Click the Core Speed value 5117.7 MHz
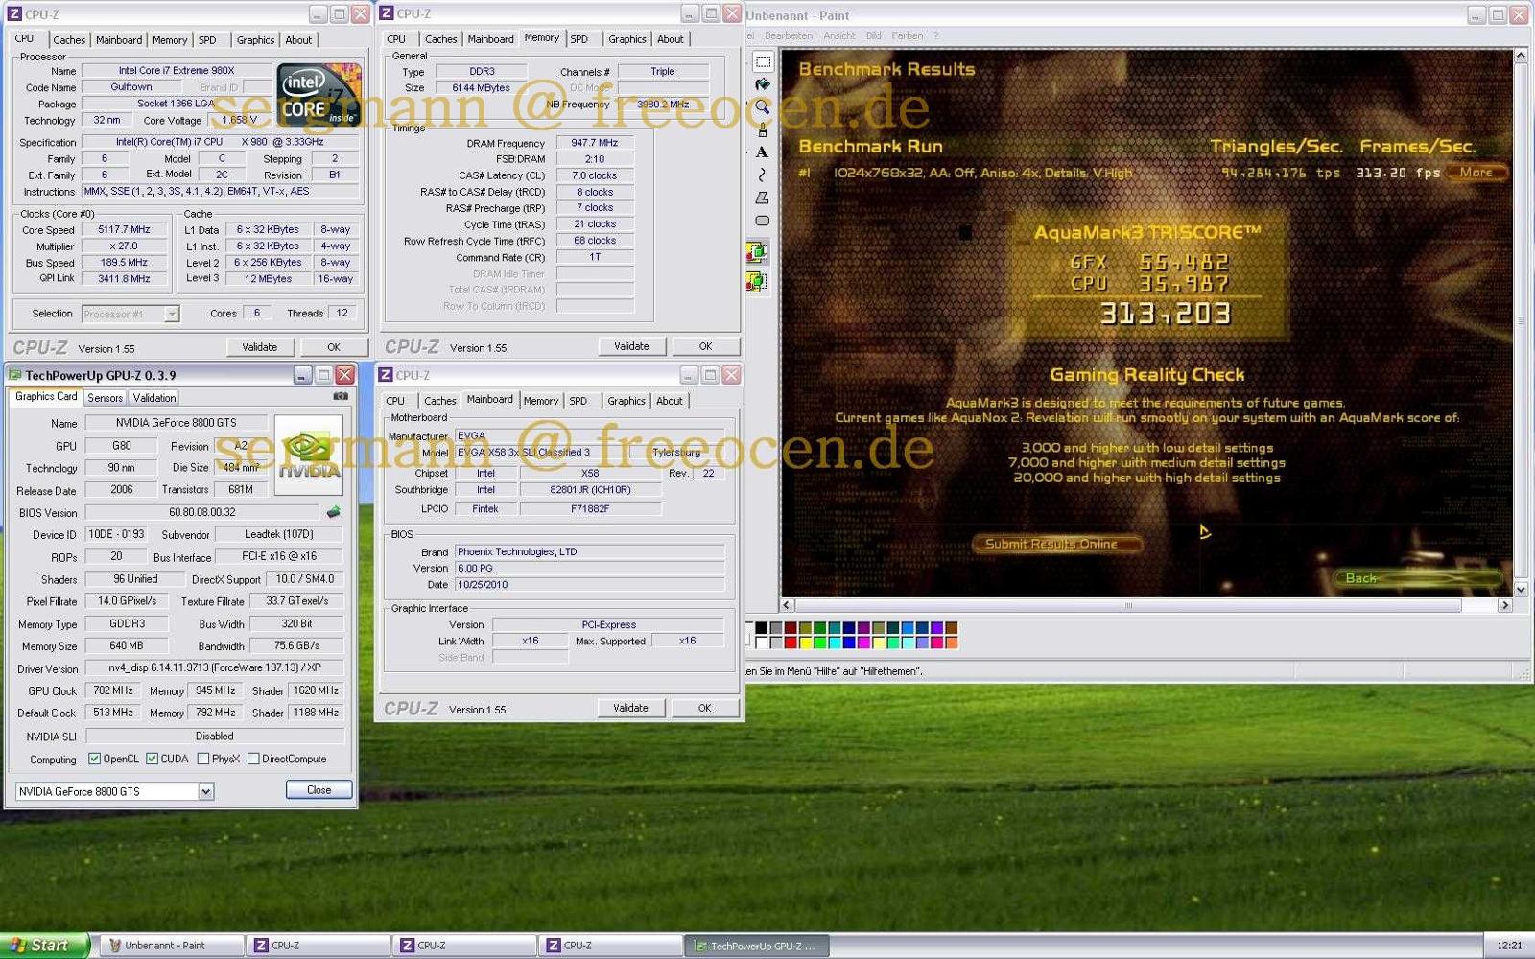The width and height of the screenshot is (1535, 959). (125, 230)
